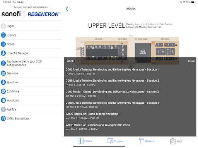The image size is (198, 148).
Task: Open the Notes icon in sidebar
Action: click(3, 44)
